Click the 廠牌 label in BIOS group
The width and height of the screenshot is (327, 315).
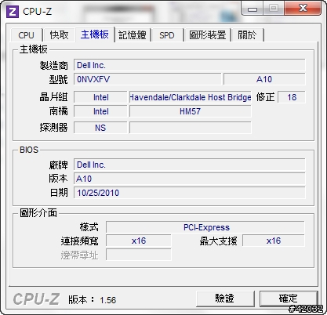pos(59,165)
